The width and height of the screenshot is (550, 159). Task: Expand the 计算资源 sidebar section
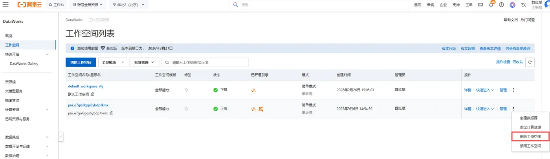click(48, 110)
